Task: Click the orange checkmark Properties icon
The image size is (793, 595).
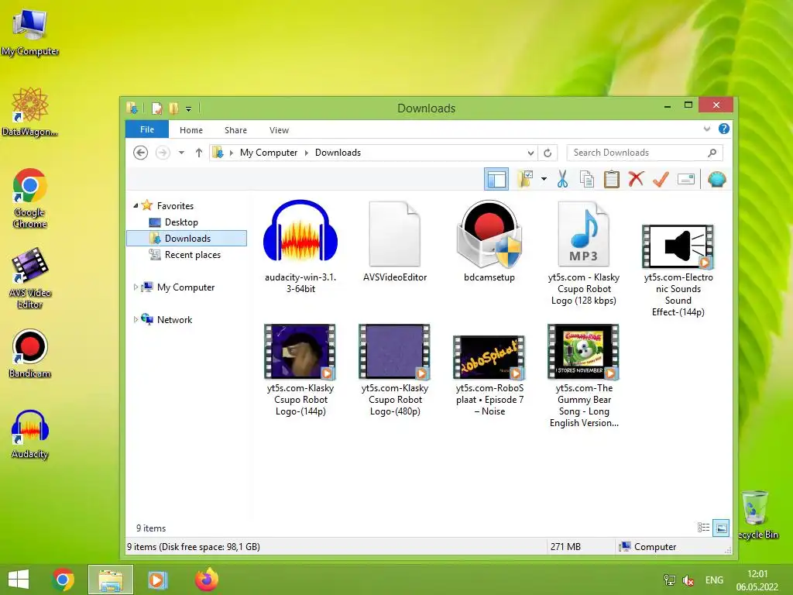Action: coord(661,179)
